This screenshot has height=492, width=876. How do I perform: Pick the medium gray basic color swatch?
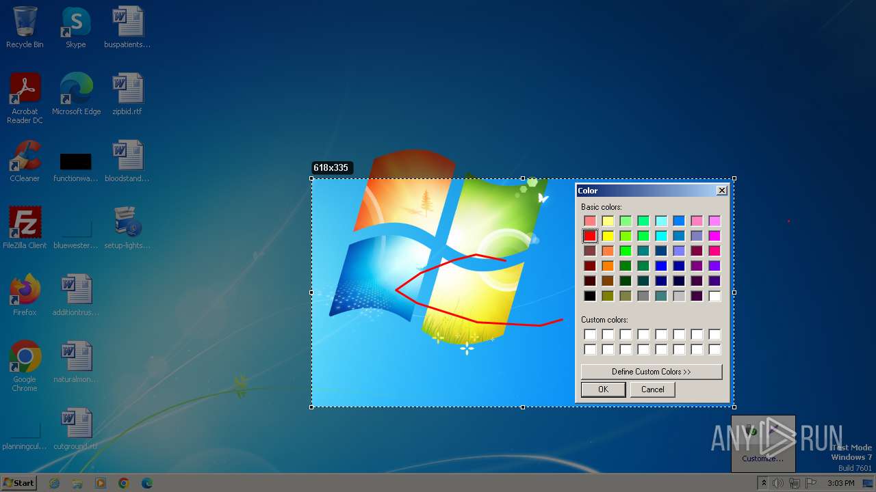[643, 296]
